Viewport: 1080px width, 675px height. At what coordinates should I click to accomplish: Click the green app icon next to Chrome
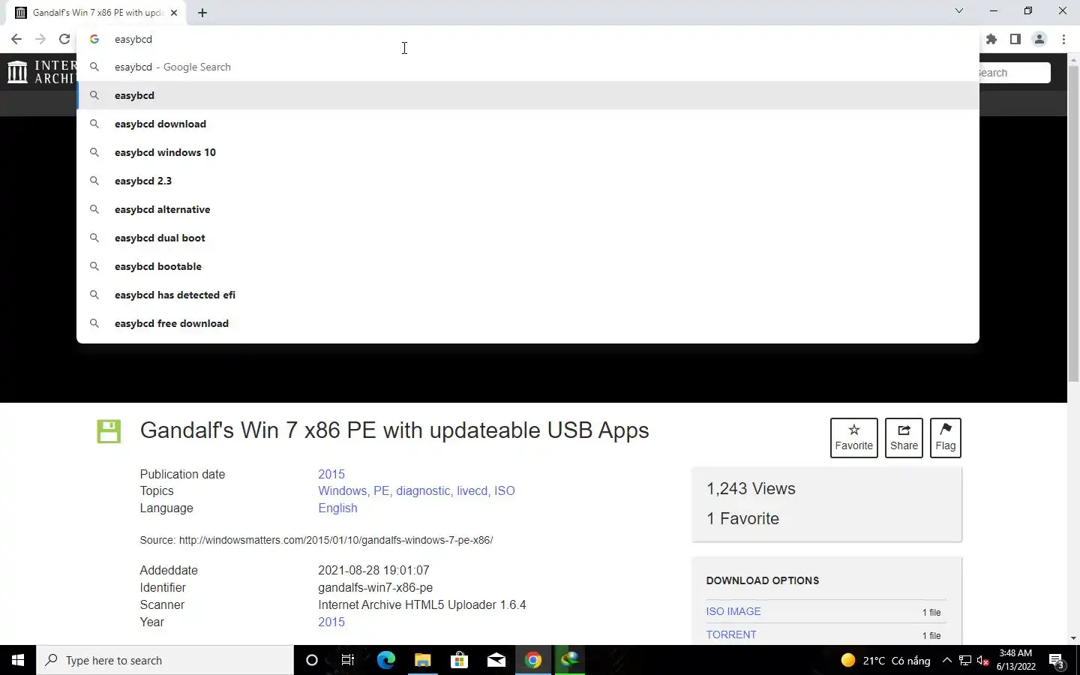point(570,660)
